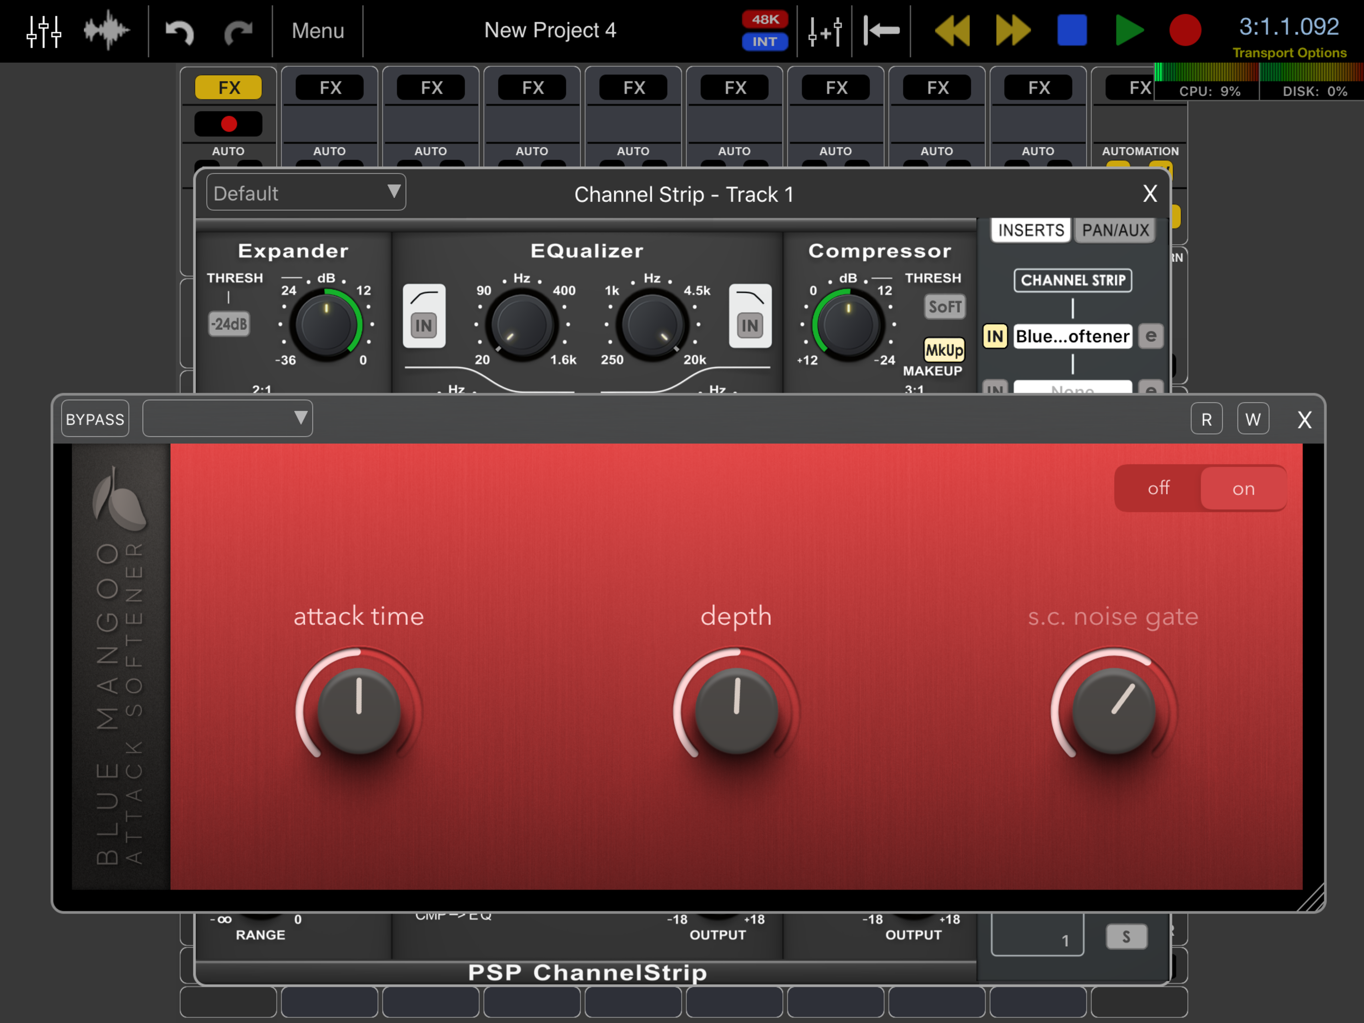Open the plugin preset dropdown beside BYPASS
1364x1023 pixels.
point(228,419)
